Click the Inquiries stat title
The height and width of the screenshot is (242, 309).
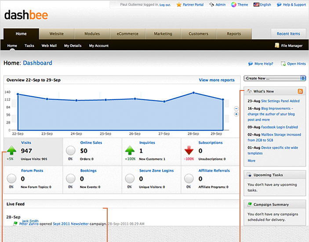(x=147, y=143)
